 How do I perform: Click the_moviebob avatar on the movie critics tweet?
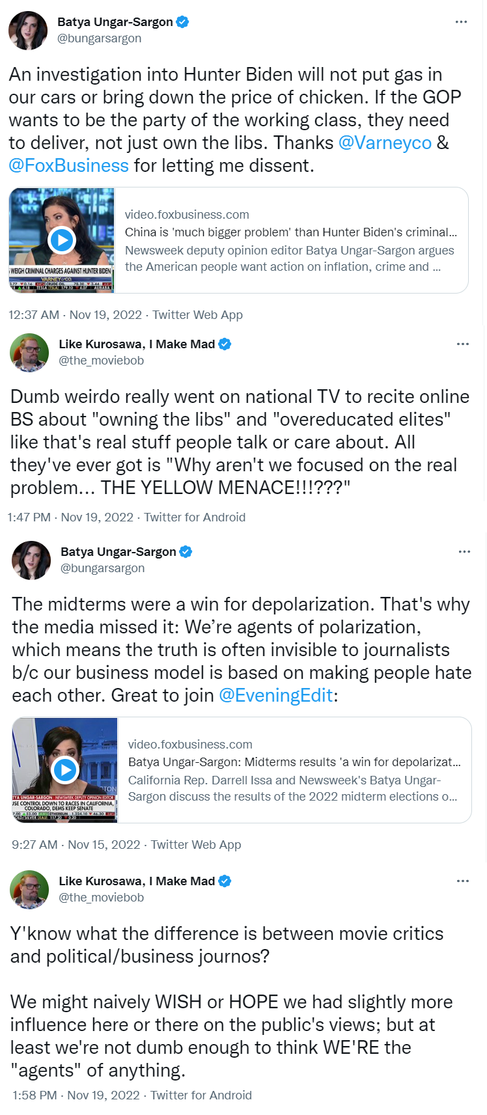29,890
